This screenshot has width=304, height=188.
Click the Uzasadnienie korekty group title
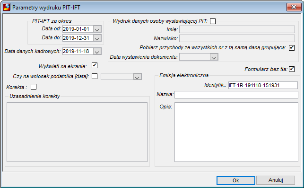pyautogui.click(x=35, y=96)
